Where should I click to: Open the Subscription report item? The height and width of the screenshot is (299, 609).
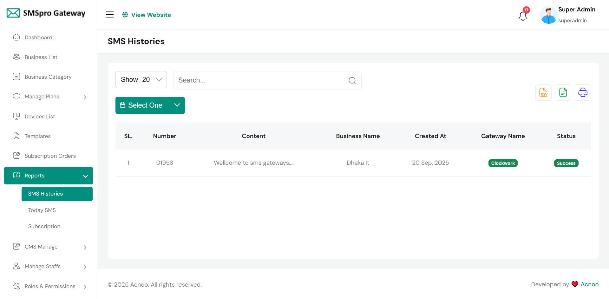(44, 226)
